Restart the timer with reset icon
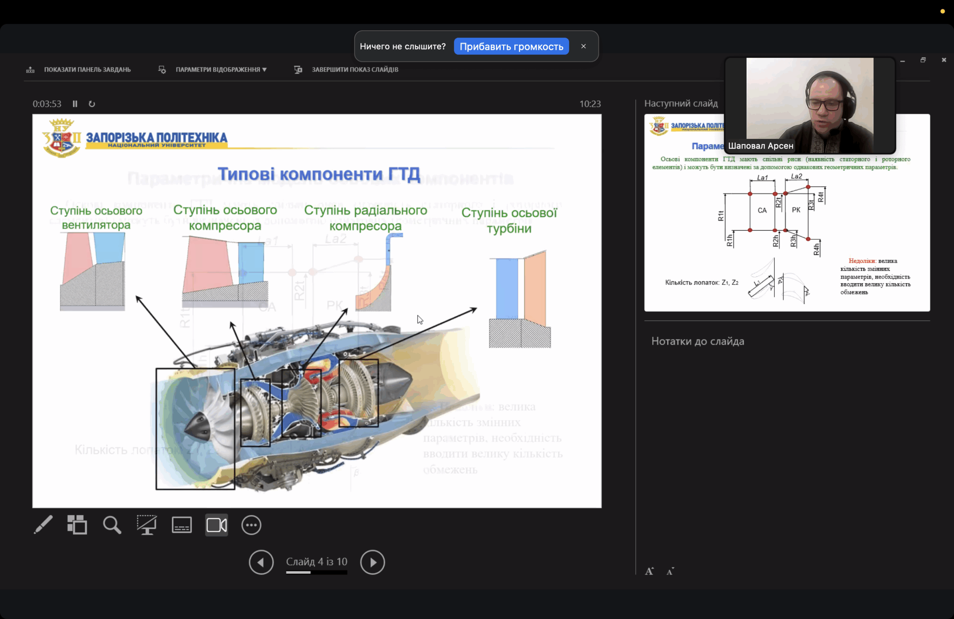This screenshot has height=619, width=954. pyautogui.click(x=92, y=104)
